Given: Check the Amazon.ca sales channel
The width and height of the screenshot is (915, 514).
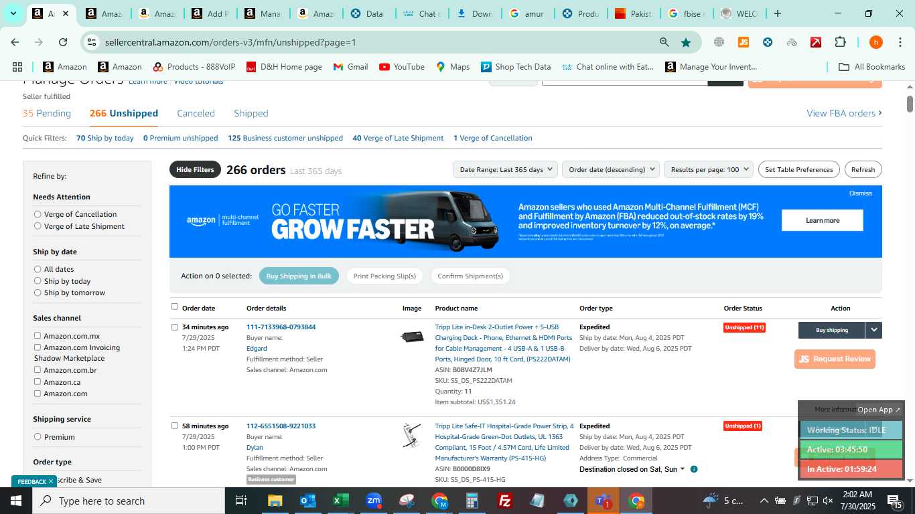Looking at the screenshot, I should coord(38,382).
